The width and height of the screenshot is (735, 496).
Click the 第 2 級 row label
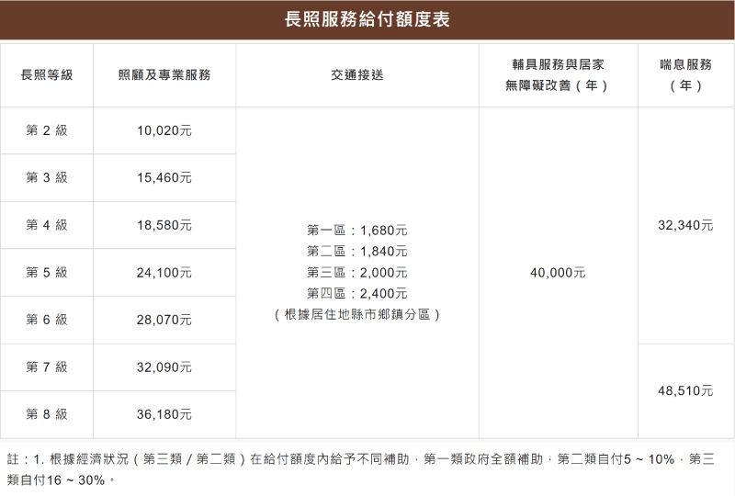(46, 130)
